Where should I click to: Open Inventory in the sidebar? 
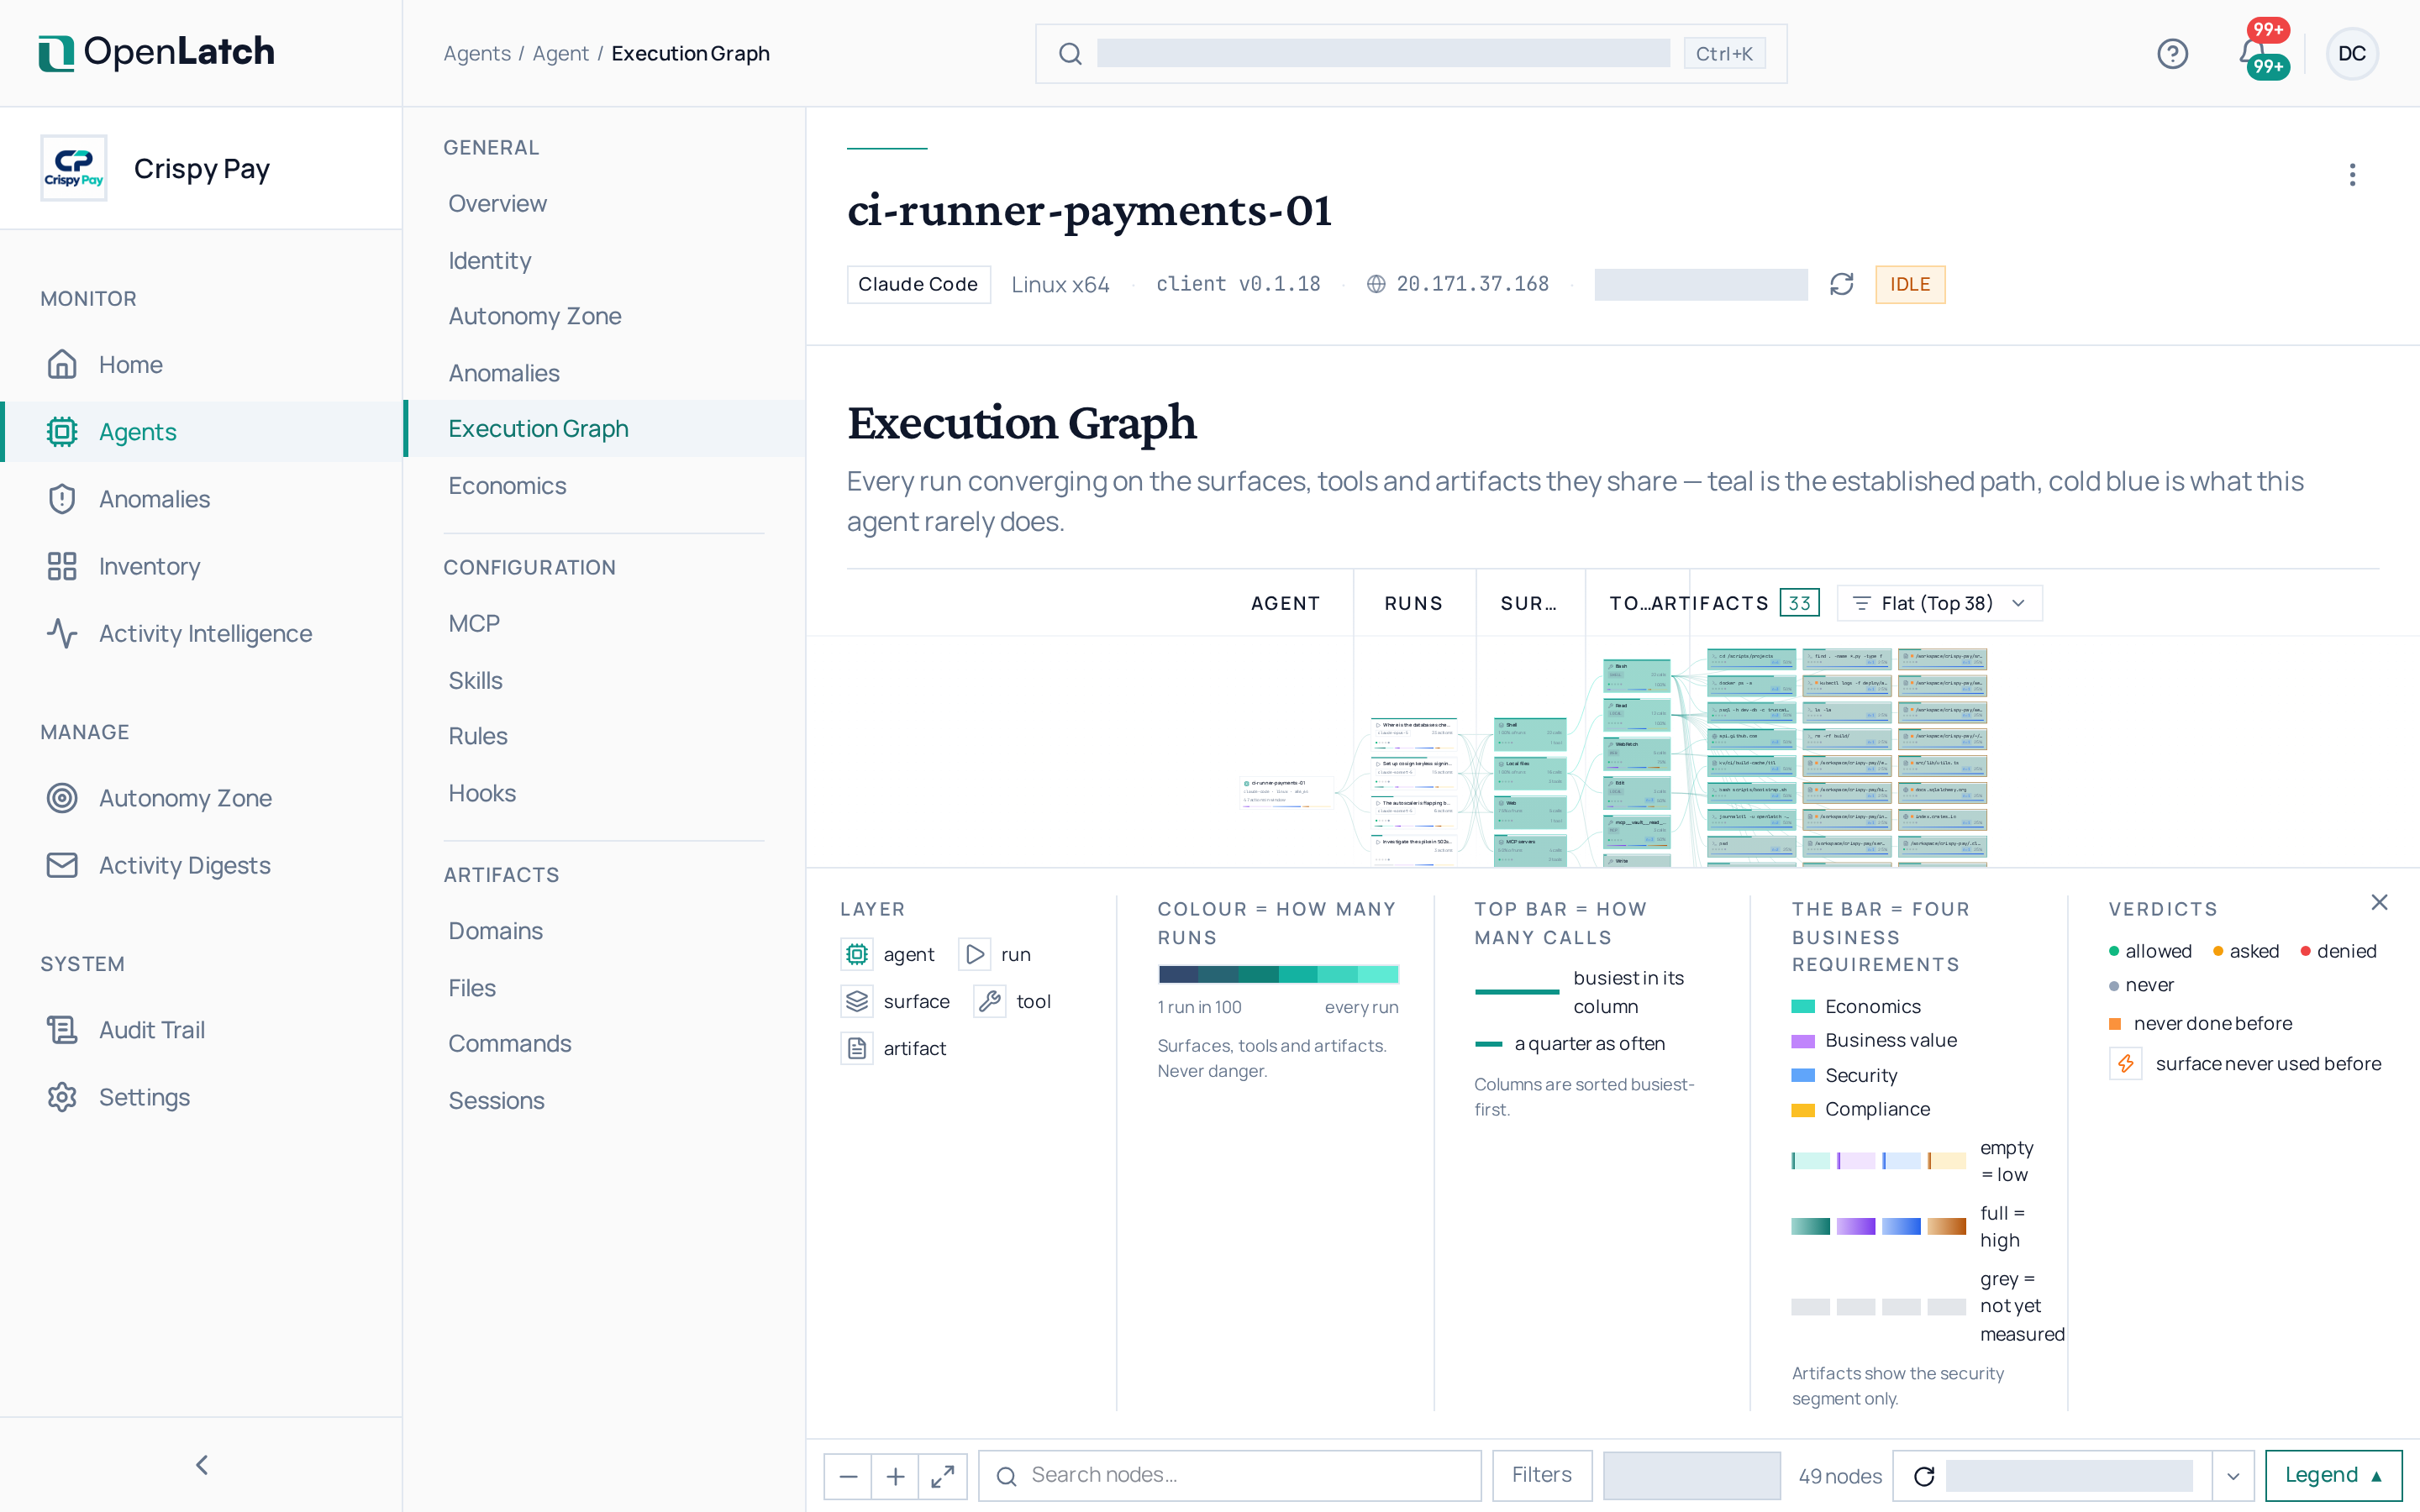[201, 566]
